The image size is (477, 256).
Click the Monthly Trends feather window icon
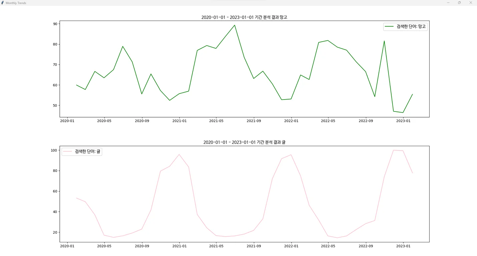(x=3, y=3)
